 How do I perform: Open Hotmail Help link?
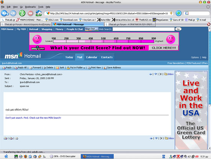tap(204, 57)
